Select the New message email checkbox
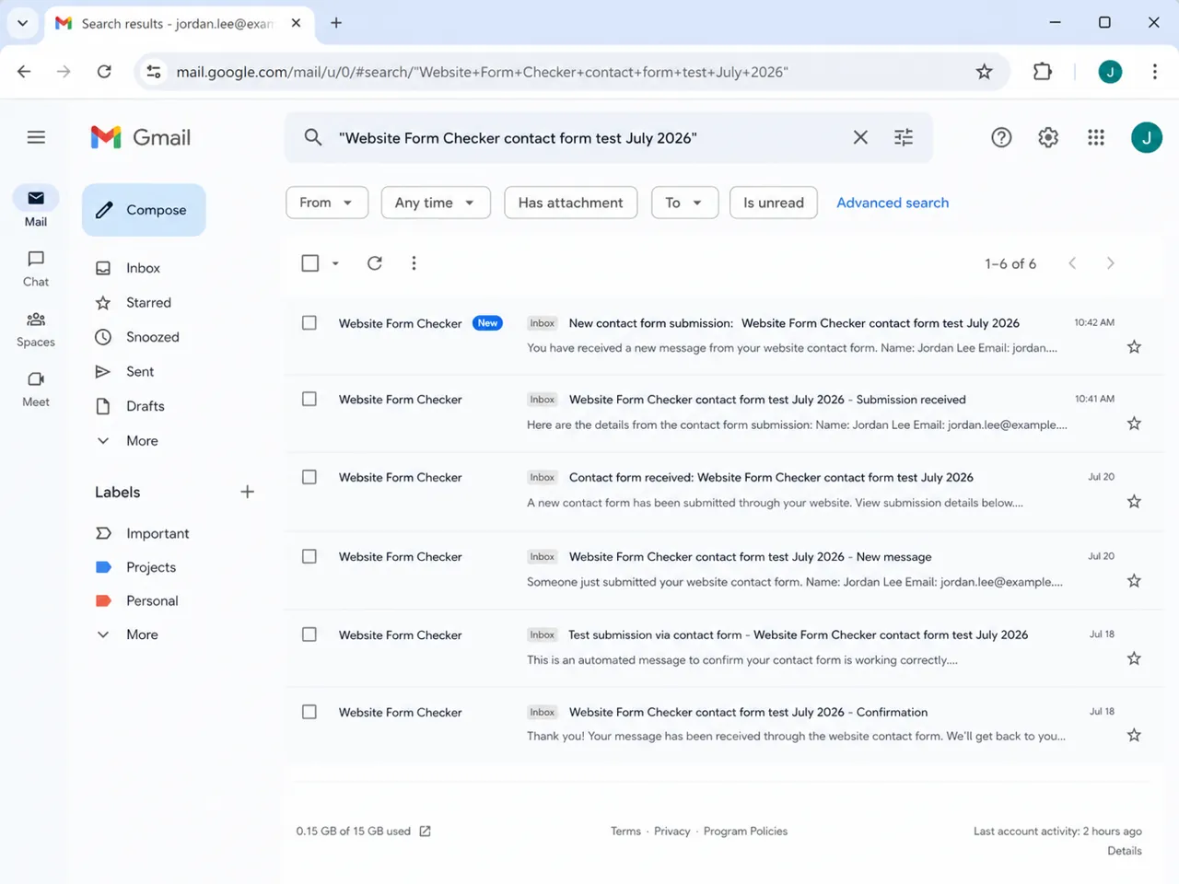Image resolution: width=1179 pixels, height=884 pixels. click(x=309, y=556)
